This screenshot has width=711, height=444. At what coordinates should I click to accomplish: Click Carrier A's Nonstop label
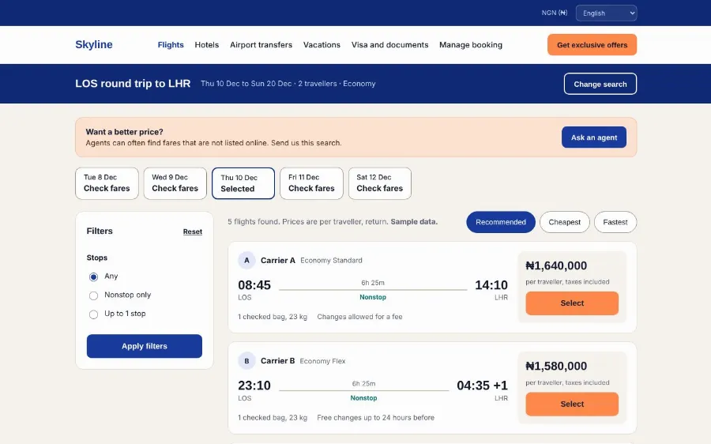coord(373,298)
